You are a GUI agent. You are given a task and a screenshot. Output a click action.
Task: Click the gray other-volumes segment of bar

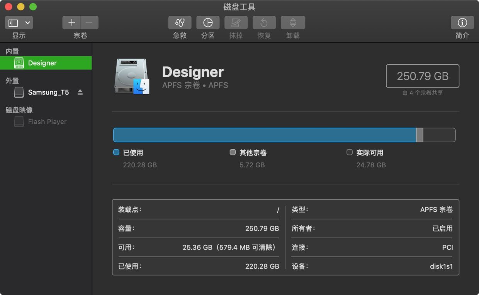pos(420,135)
